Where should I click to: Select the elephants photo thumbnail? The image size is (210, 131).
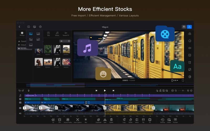coord(48,62)
